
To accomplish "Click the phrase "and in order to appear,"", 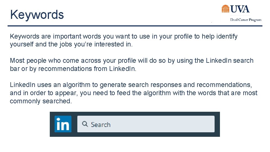I will point(44,93).
